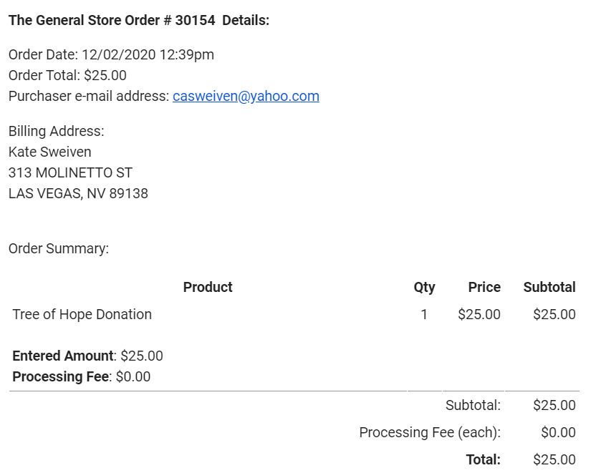
Task: Select the name Kate Sweiven
Action: (x=50, y=152)
